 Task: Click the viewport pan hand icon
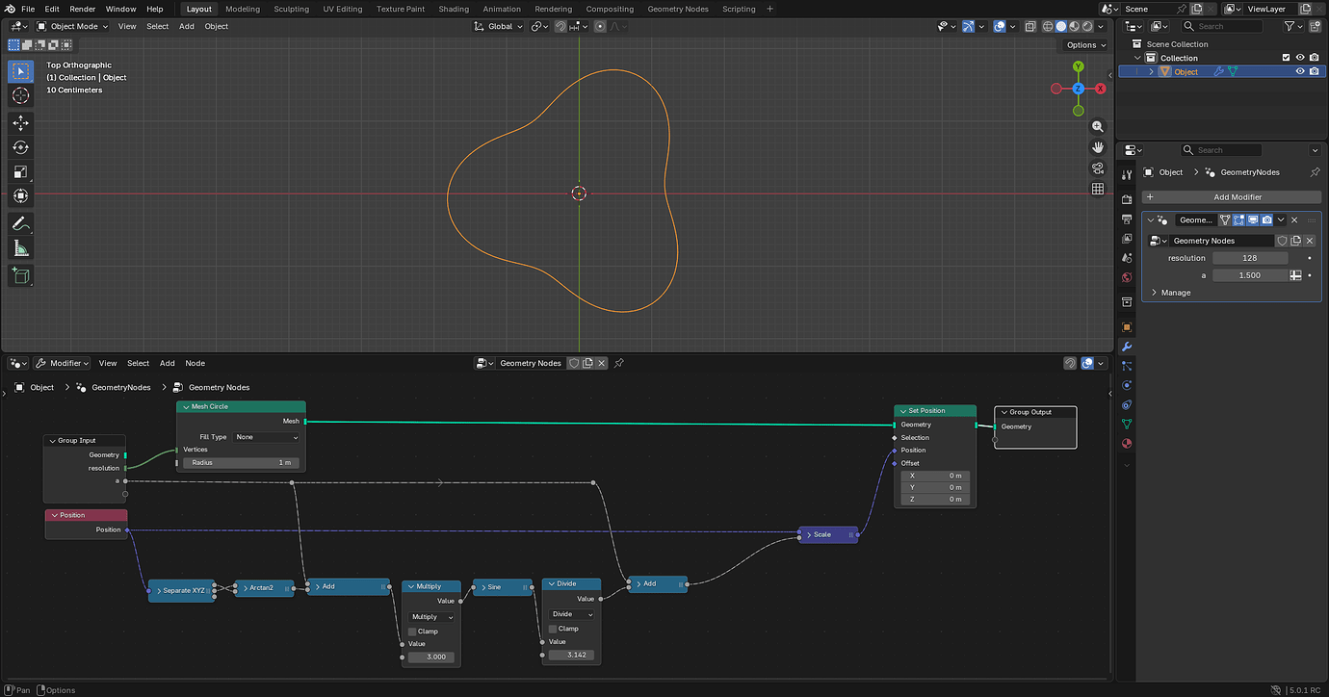click(1098, 147)
